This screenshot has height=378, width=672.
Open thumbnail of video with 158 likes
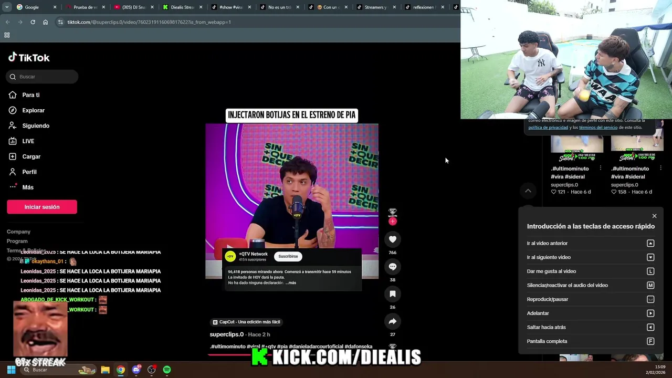pyautogui.click(x=637, y=149)
